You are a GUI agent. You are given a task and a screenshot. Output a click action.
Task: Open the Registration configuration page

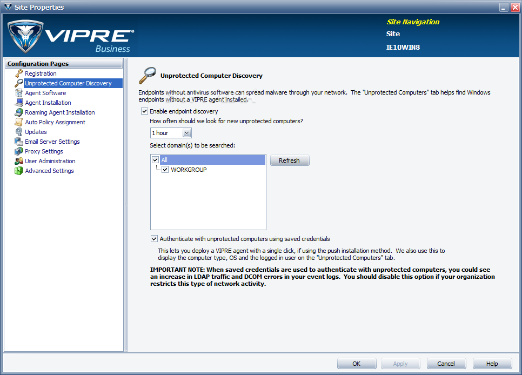pos(41,73)
